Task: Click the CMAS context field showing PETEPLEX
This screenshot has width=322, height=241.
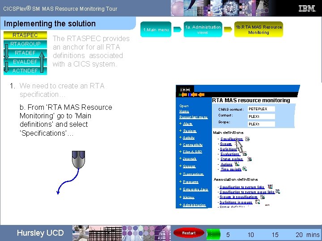Action: (261, 109)
